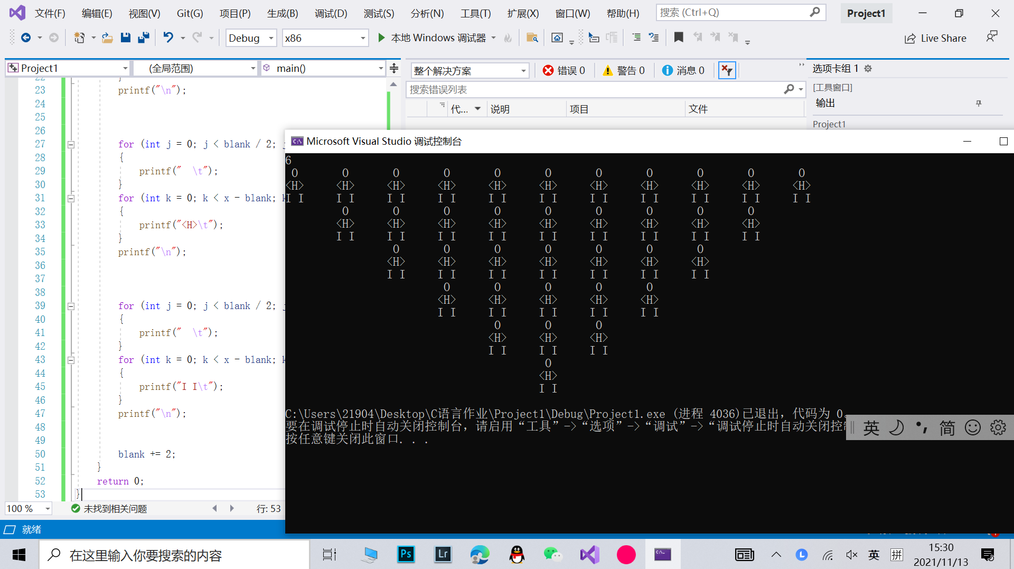Open the 调试(D) menu

pyautogui.click(x=331, y=13)
